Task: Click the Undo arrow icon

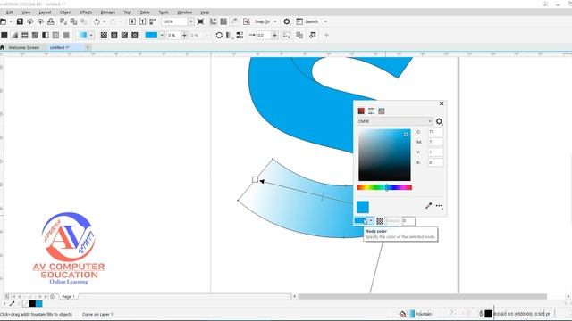Action: point(97,21)
